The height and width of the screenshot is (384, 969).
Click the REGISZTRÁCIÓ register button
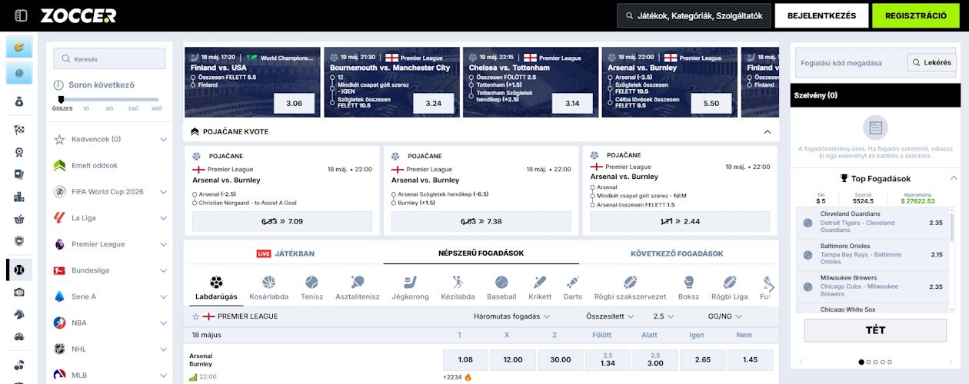coord(916,15)
